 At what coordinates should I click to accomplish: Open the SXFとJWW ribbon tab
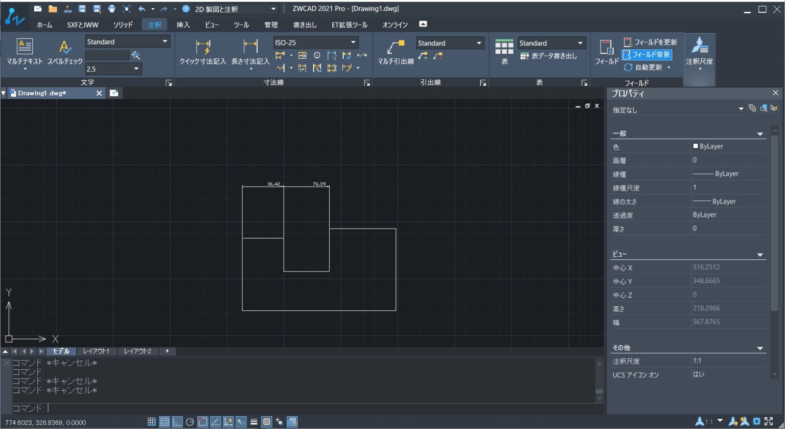point(83,25)
